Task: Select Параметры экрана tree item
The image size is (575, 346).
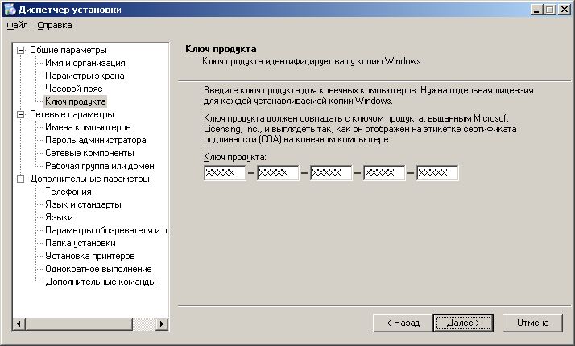Action: coord(85,76)
